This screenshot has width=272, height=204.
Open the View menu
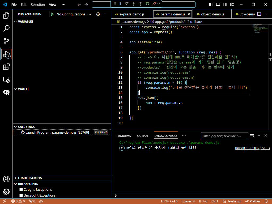pyautogui.click(x=53, y=5)
